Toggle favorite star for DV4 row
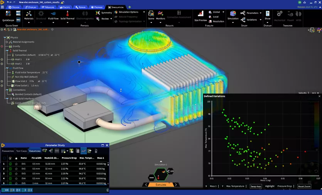 [x=16, y=178]
